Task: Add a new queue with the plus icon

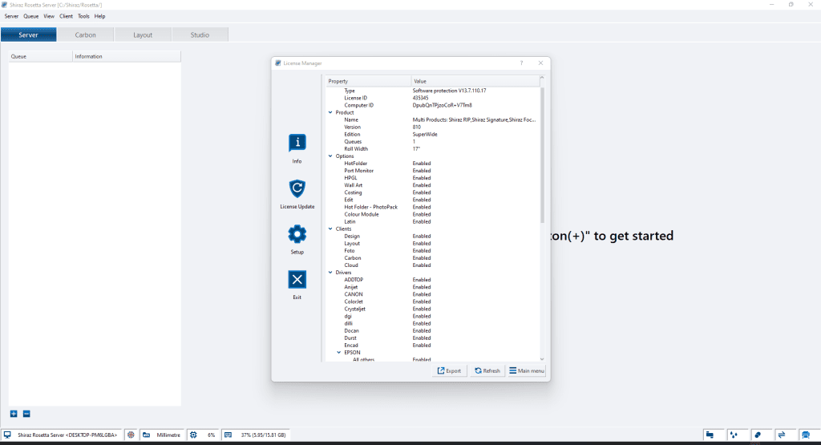Action: pyautogui.click(x=14, y=414)
